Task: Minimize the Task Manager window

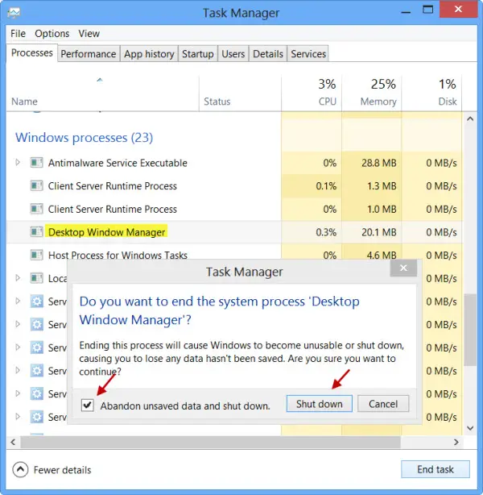Action: pos(406,12)
